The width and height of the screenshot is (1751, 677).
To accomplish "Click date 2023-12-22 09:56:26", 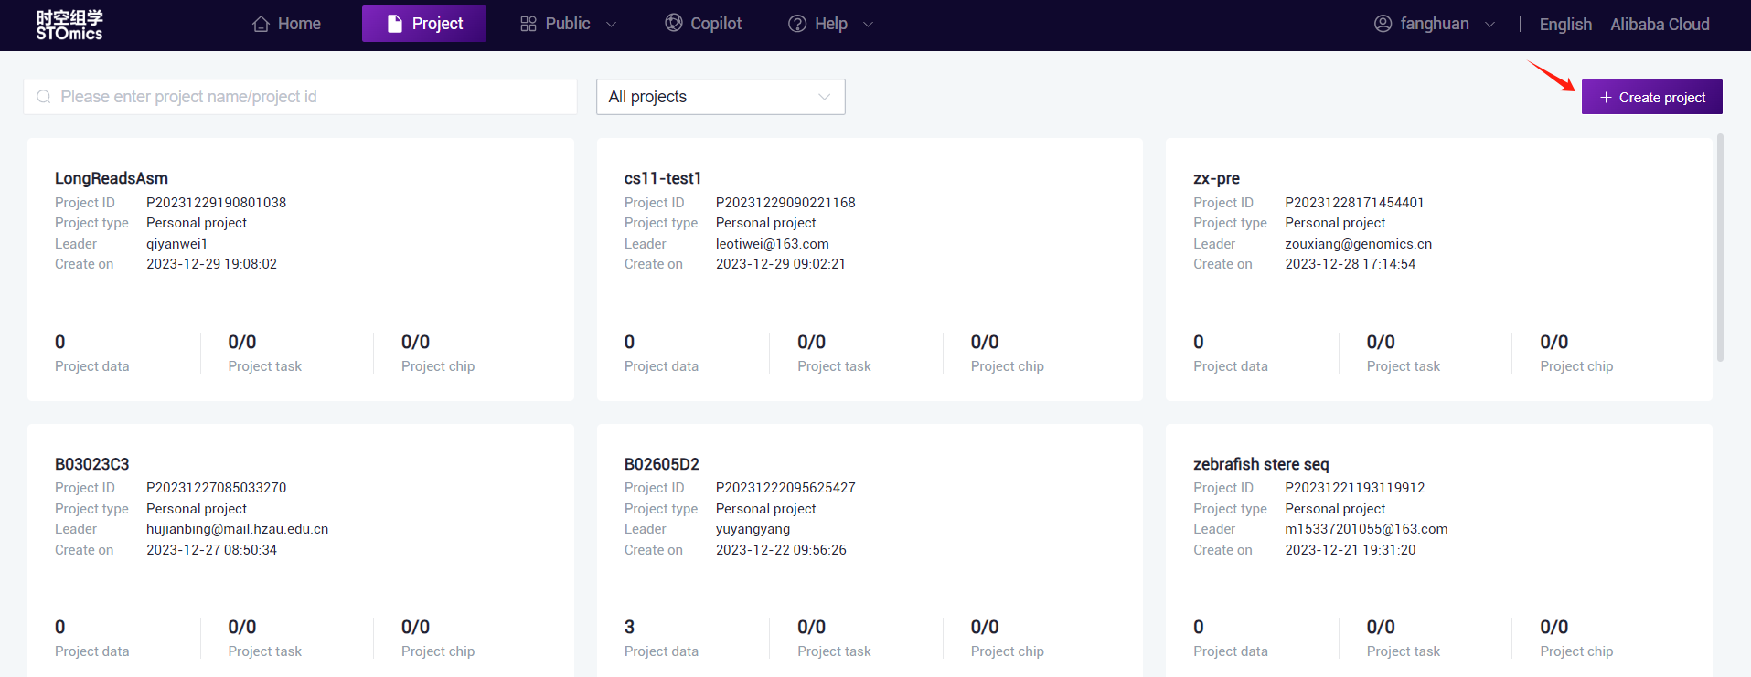I will click(x=781, y=550).
